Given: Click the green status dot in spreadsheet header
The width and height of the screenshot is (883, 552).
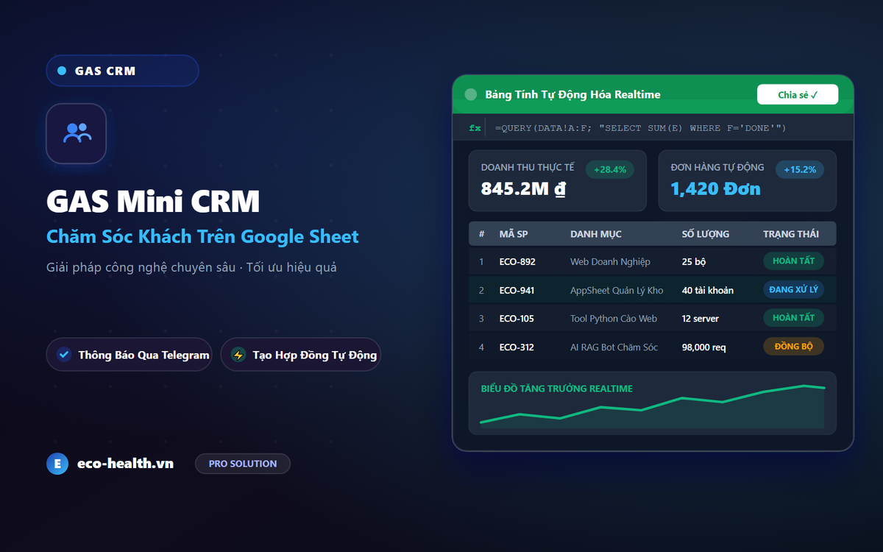Looking at the screenshot, I should point(471,95).
